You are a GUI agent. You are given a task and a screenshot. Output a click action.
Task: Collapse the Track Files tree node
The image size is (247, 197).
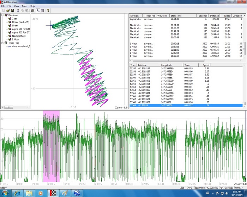[2, 43]
